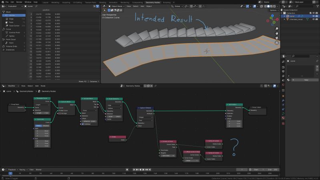Open the Evaluated object mode dropdown
The height and width of the screenshot is (180, 320).
pos(15,6)
